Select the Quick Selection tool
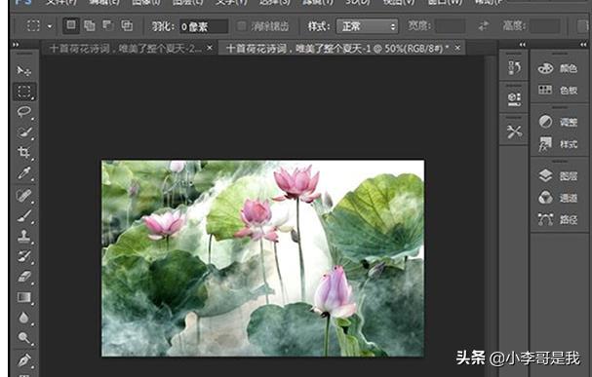Viewport: 592px width, 377px height. 24,132
